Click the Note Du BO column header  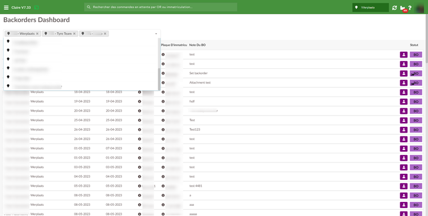pos(197,45)
